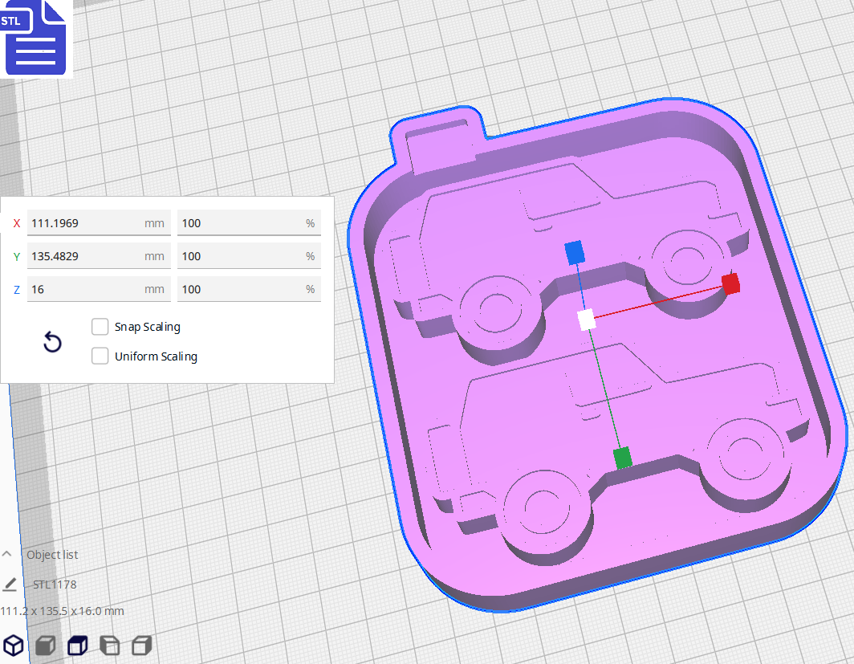
Task: Collapse the Object list panel
Action: [x=7, y=555]
